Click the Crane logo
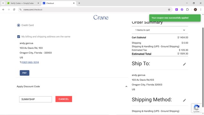Viewport: 204px width, 115px height. (101, 18)
